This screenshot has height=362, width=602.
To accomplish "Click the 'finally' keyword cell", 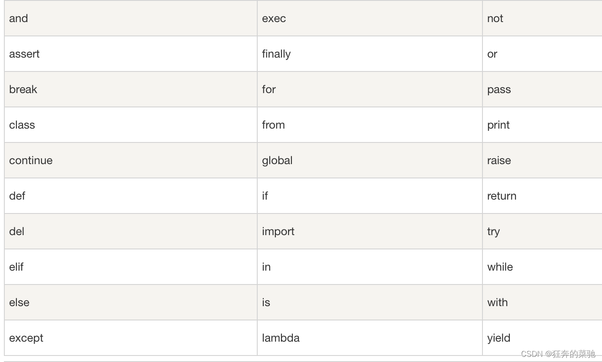I will [370, 54].
